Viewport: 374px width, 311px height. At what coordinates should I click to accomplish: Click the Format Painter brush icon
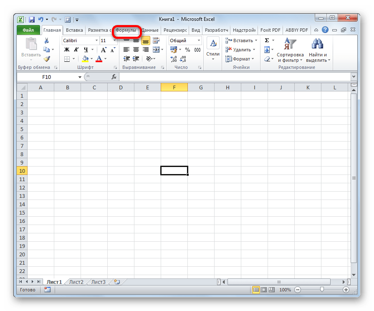pyautogui.click(x=47, y=59)
